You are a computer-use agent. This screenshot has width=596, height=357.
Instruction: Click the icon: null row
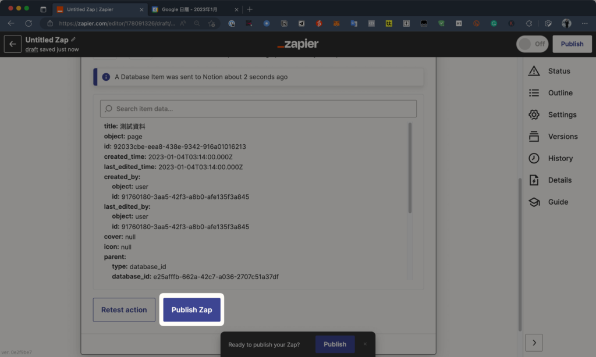click(118, 247)
